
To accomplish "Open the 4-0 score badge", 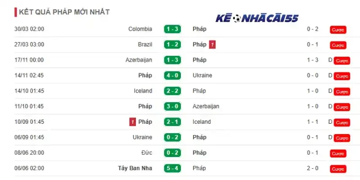I will point(172,76).
